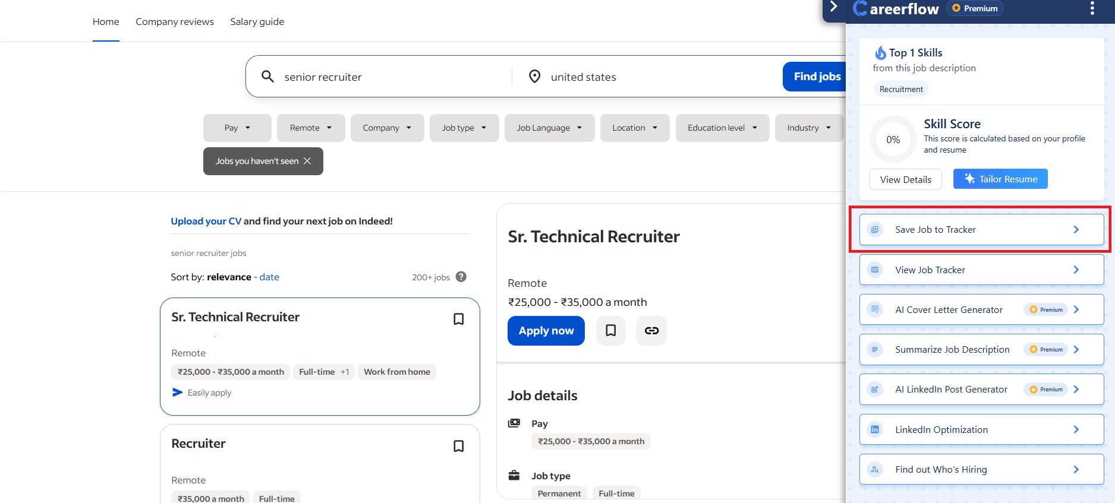Expand Find out Who's Hiring chevron

click(x=1076, y=469)
